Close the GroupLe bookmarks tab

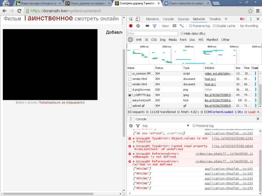click(x=60, y=3)
